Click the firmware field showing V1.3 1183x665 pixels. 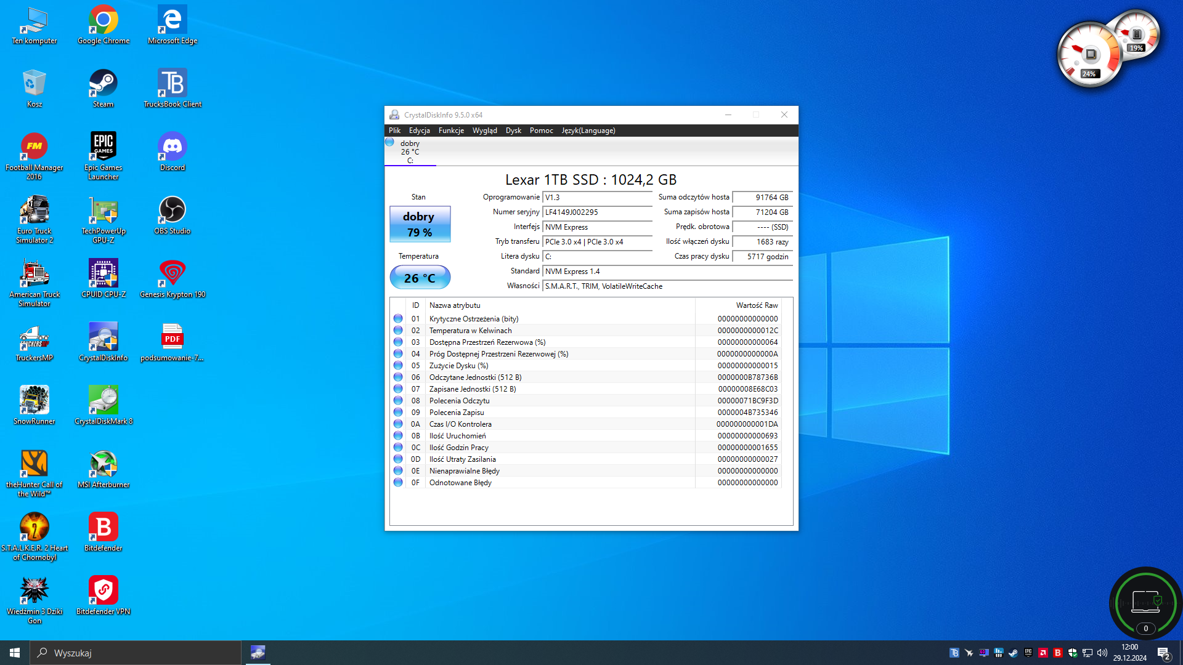(597, 198)
